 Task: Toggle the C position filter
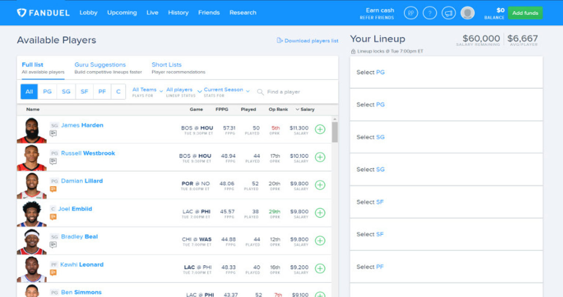click(118, 91)
